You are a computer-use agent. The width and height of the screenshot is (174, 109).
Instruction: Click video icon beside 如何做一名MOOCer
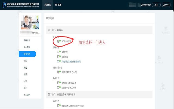coord(58,87)
